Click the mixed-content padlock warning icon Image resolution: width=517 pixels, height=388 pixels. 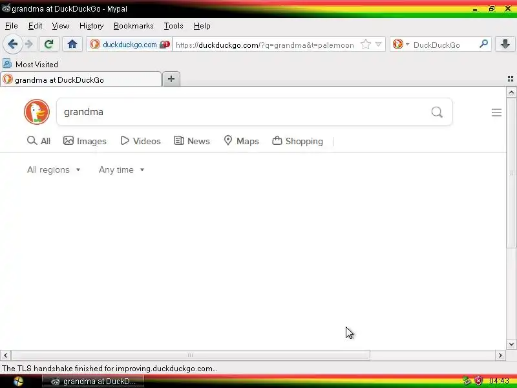165,45
